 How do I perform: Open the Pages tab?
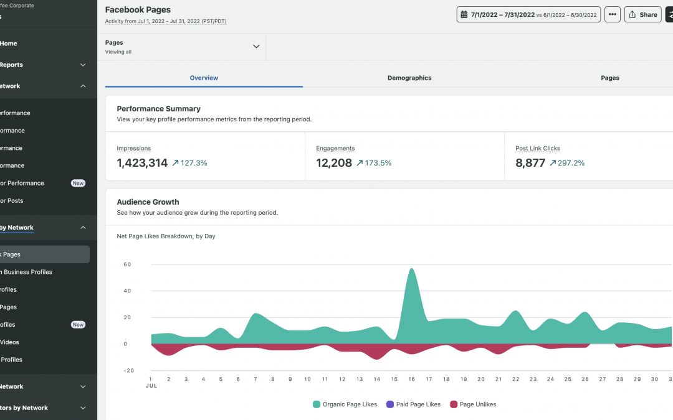pos(609,77)
